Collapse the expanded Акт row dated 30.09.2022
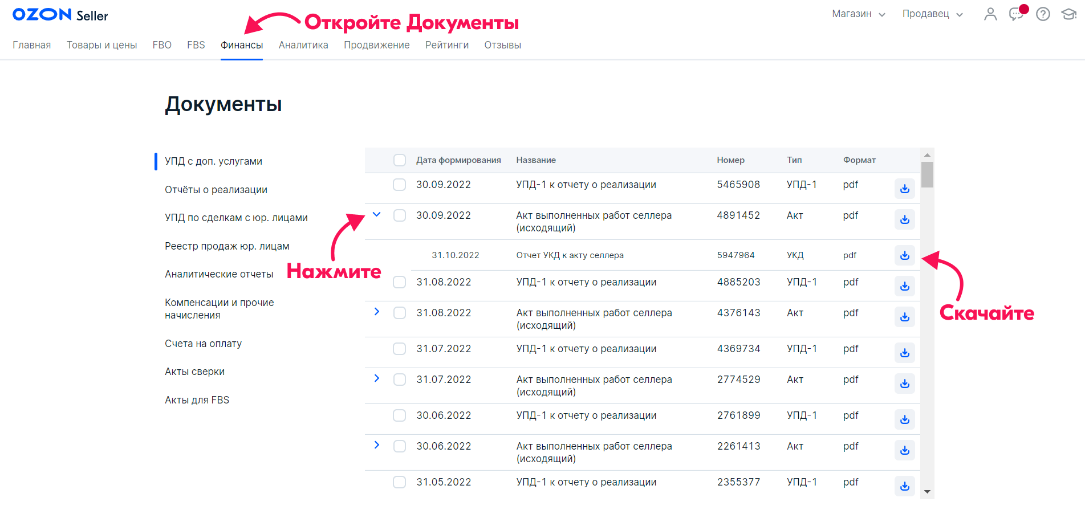 376,215
